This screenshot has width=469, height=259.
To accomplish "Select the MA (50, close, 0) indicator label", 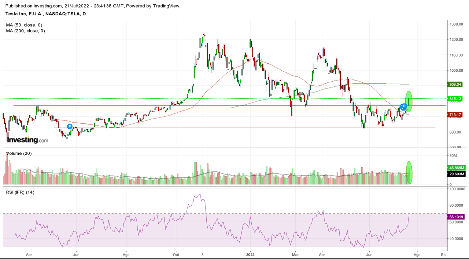I will point(24,25).
